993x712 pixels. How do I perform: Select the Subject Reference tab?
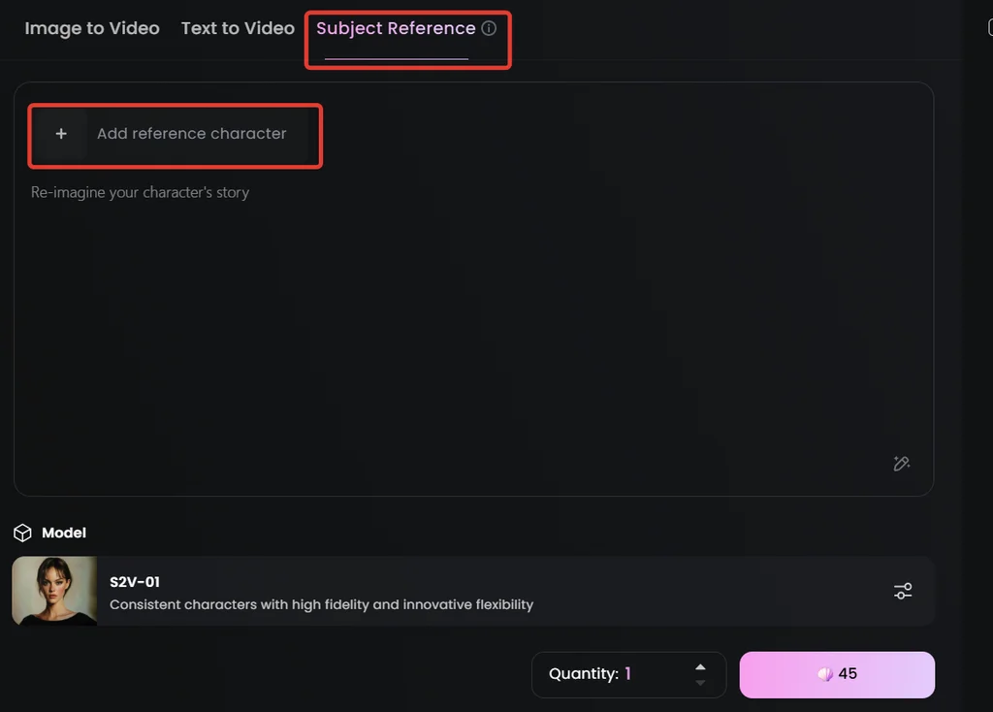[x=396, y=29]
